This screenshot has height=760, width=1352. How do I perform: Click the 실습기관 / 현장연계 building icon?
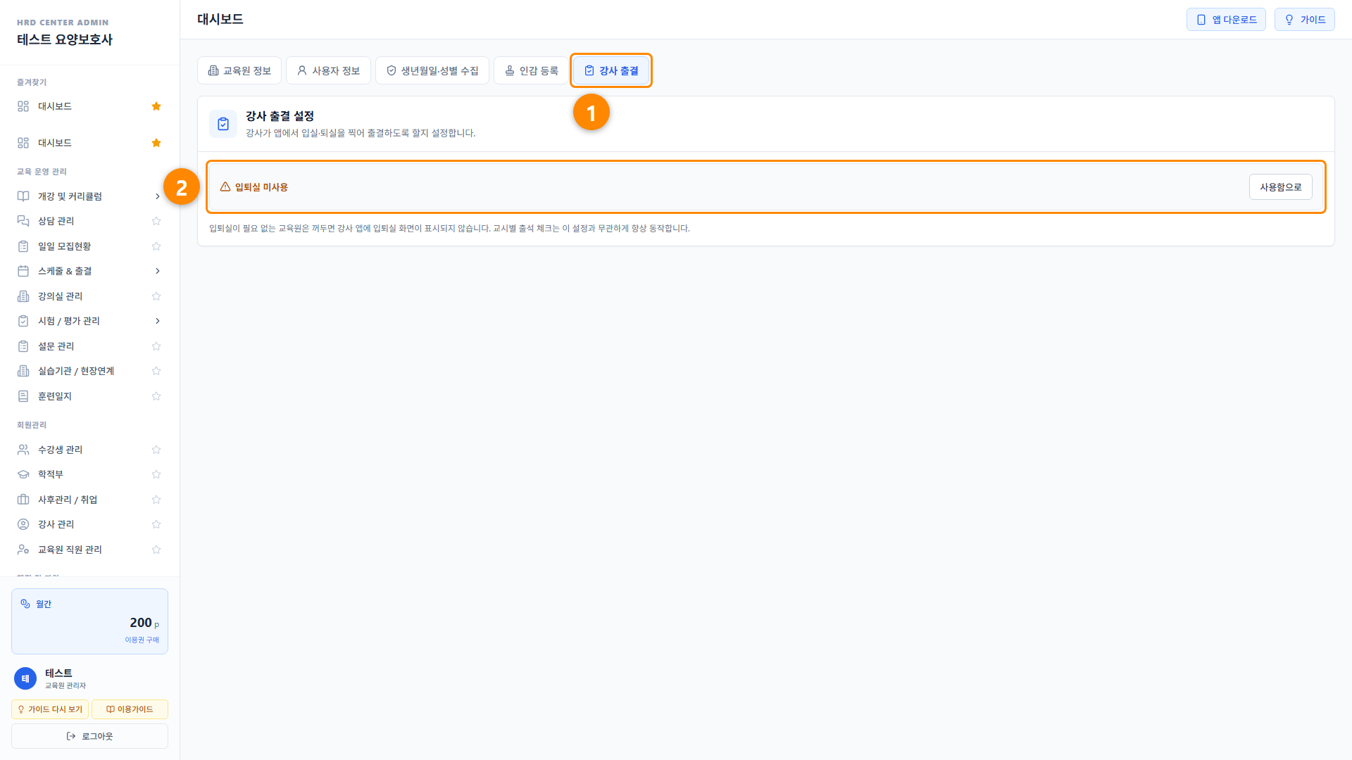(23, 371)
